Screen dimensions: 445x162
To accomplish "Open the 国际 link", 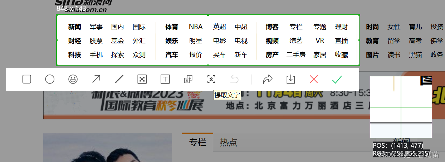I will pyautogui.click(x=139, y=27).
